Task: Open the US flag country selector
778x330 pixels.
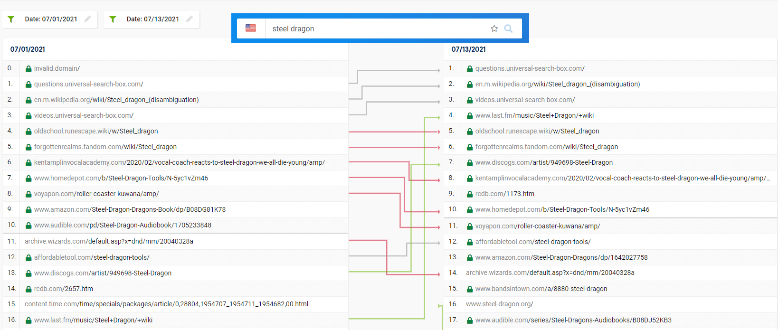Action: [251, 28]
